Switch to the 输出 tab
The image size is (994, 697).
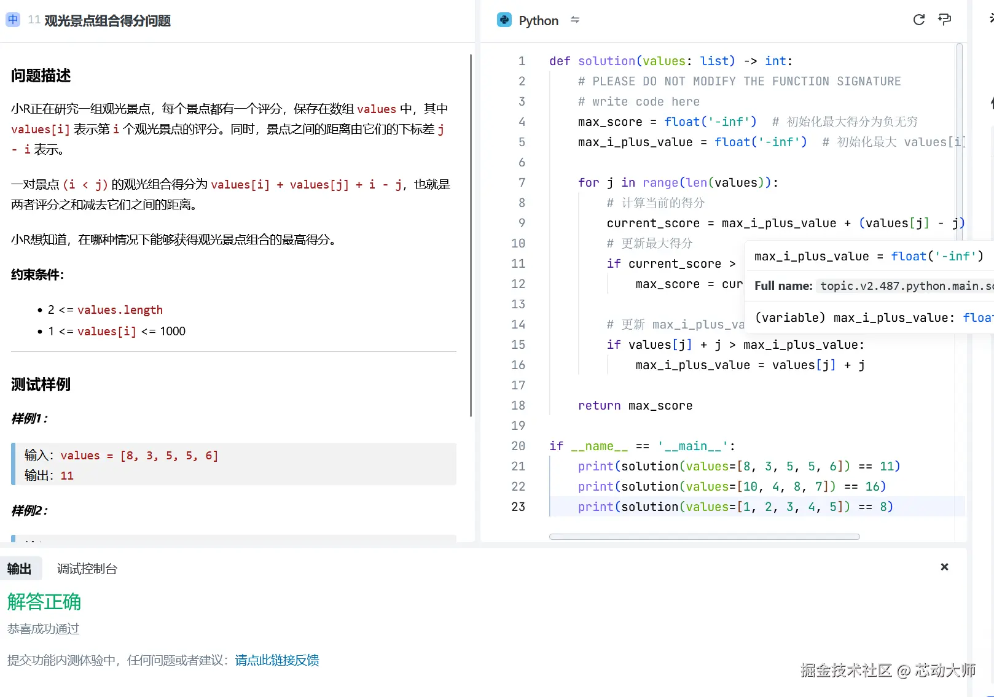[20, 569]
